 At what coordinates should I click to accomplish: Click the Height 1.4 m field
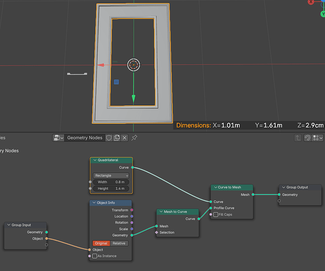111,188
